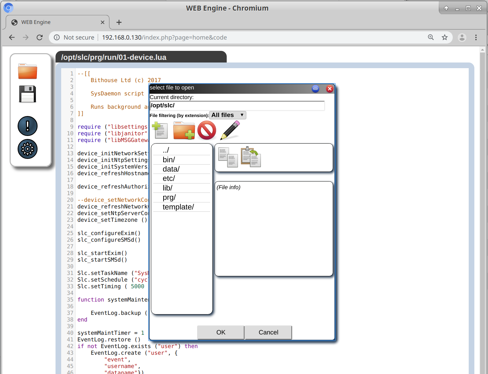The height and width of the screenshot is (374, 488).
Task: Confirm with the OK button
Action: pyautogui.click(x=221, y=332)
